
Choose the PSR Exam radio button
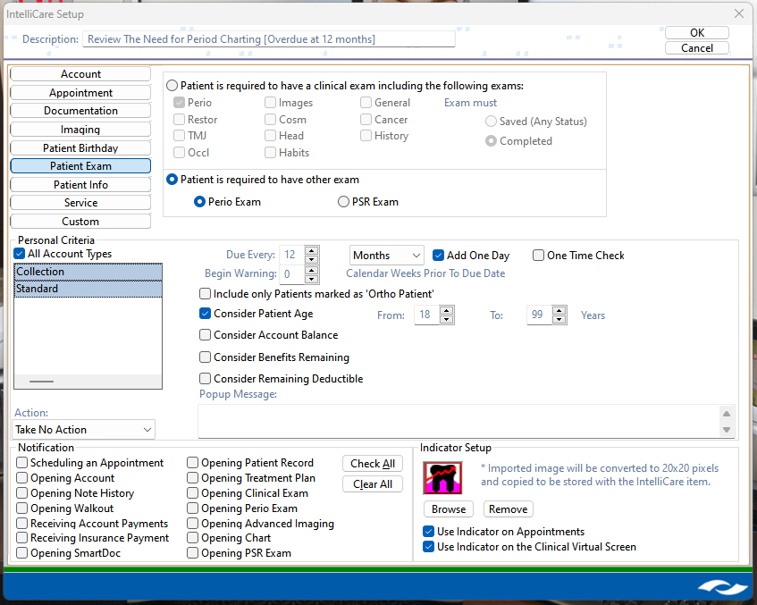point(343,201)
